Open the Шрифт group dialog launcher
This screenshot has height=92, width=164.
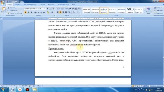[54, 15]
